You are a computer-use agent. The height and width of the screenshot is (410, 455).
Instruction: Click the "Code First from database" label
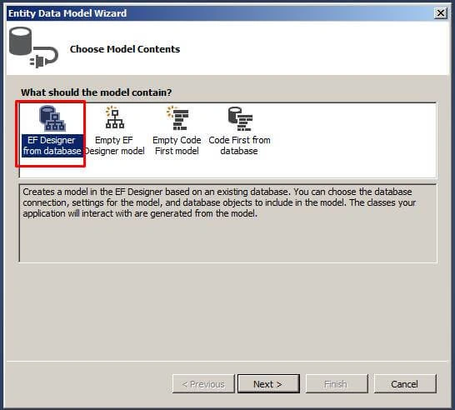click(239, 145)
